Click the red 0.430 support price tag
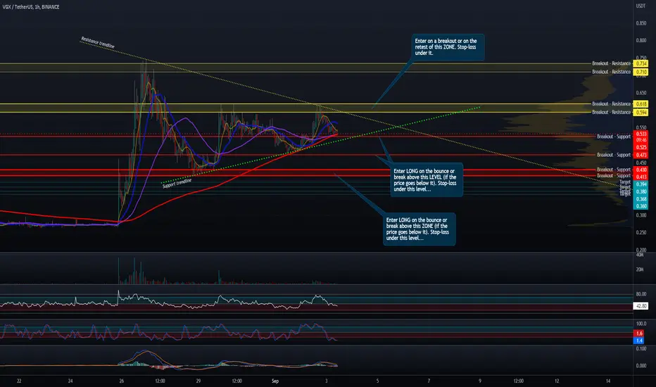This screenshot has width=656, height=387. tap(641, 170)
